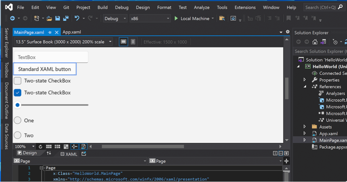The image size is (347, 182).
Task: Click the Save All toolbar icon
Action: (x=66, y=19)
